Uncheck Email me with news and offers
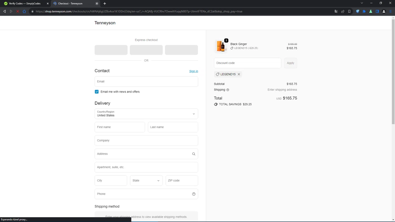 97,92
